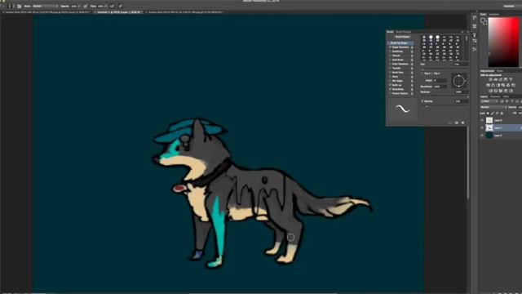
Task: Add a Color Lookup adjustment
Action: tap(513, 85)
